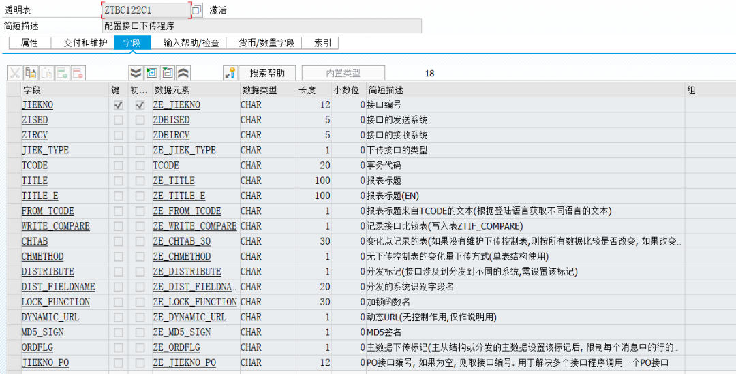Click the copy icon in the fields toolbar
The width and height of the screenshot is (736, 374).
click(x=31, y=73)
